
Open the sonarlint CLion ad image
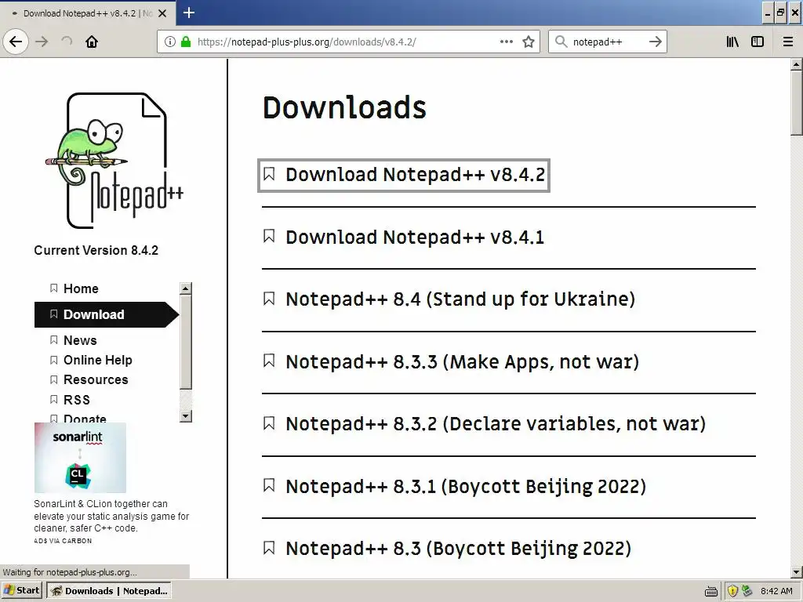[80, 458]
